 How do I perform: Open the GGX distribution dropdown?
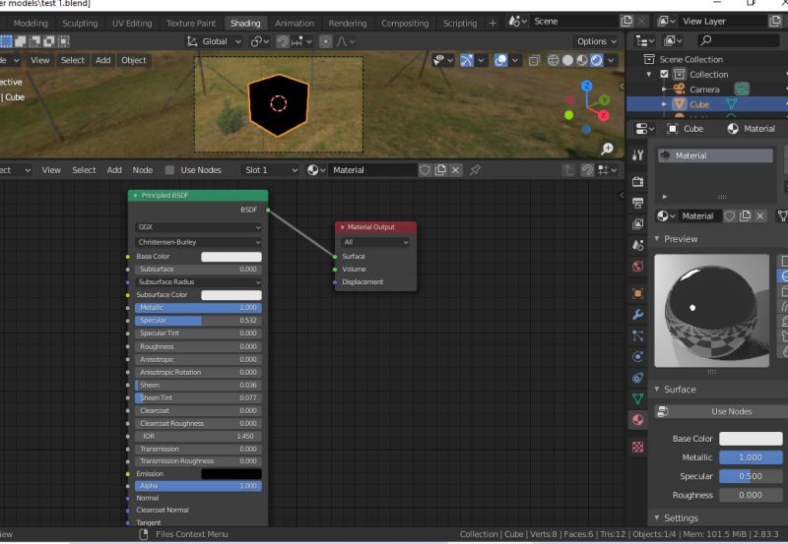coord(198,227)
